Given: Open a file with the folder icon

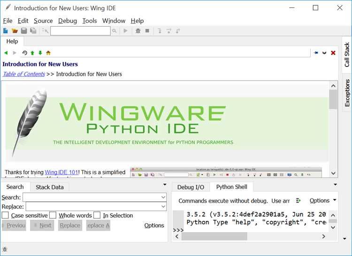Looking at the screenshot, I should 15,31.
